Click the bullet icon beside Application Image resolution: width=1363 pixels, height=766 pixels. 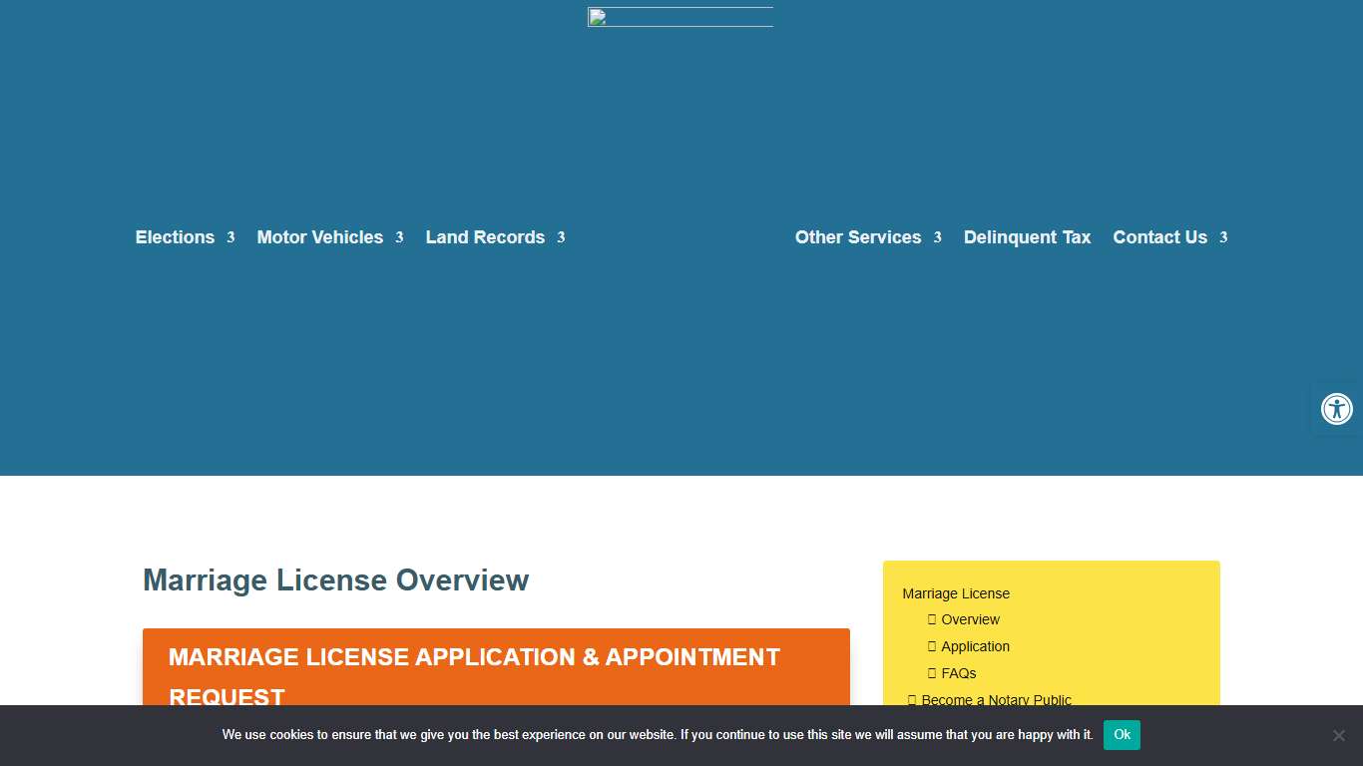[x=932, y=646]
